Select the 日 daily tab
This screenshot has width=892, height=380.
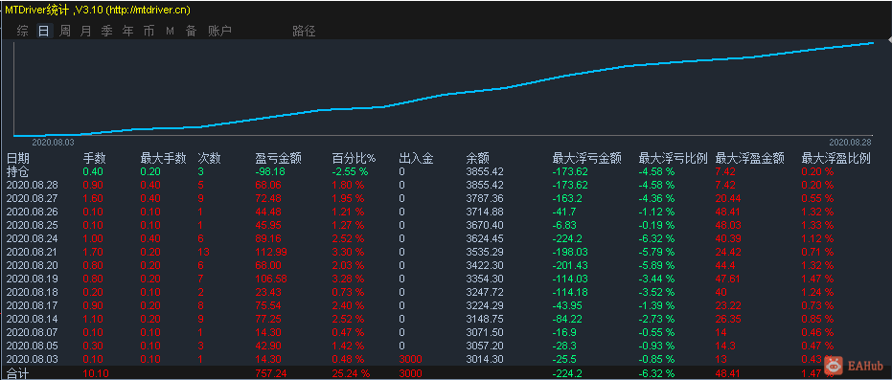point(44,32)
